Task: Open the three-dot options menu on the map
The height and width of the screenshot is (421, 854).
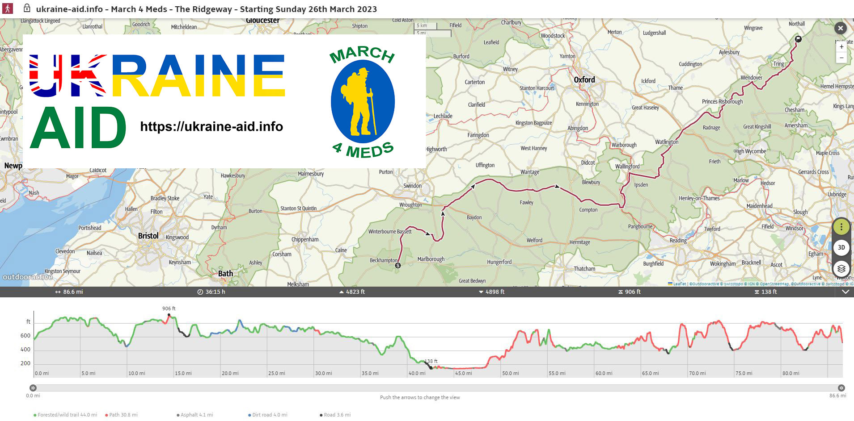Action: tap(841, 227)
